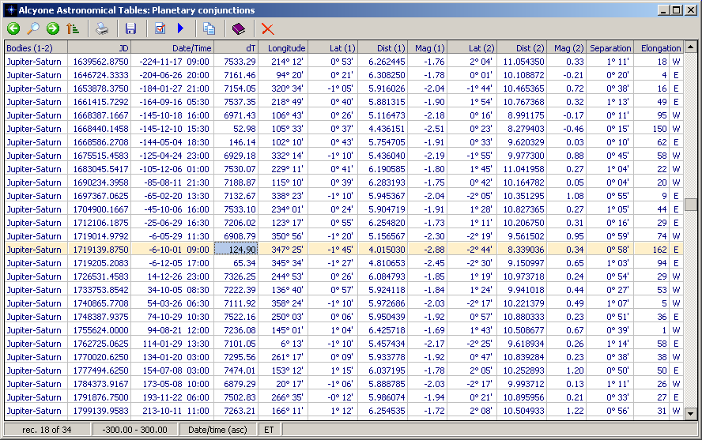This screenshot has height=440, width=702.
Task: Click the green back arrow icon
Action: click(13, 29)
